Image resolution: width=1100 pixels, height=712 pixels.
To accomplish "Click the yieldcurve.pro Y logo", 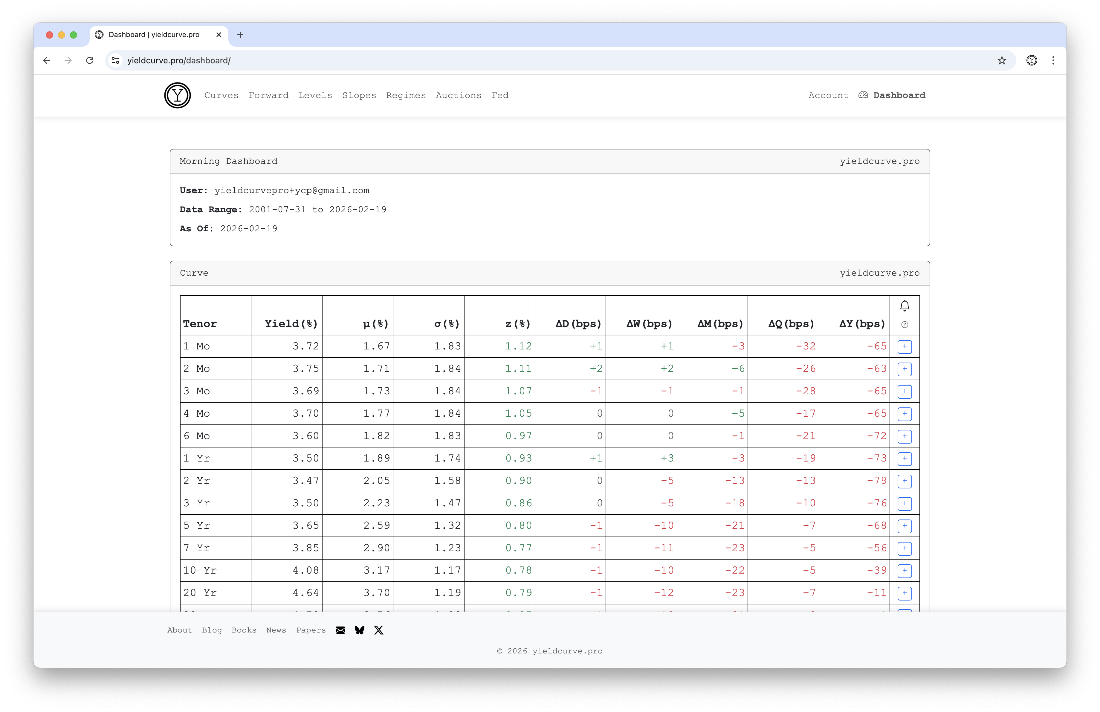I will (x=178, y=95).
